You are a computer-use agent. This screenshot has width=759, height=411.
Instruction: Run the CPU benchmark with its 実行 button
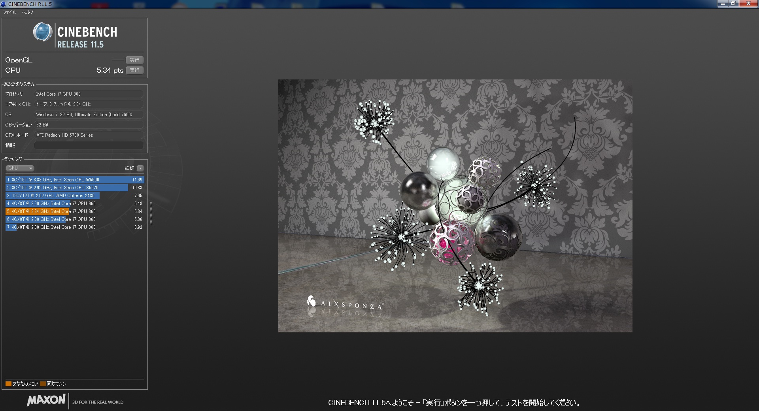pos(134,70)
